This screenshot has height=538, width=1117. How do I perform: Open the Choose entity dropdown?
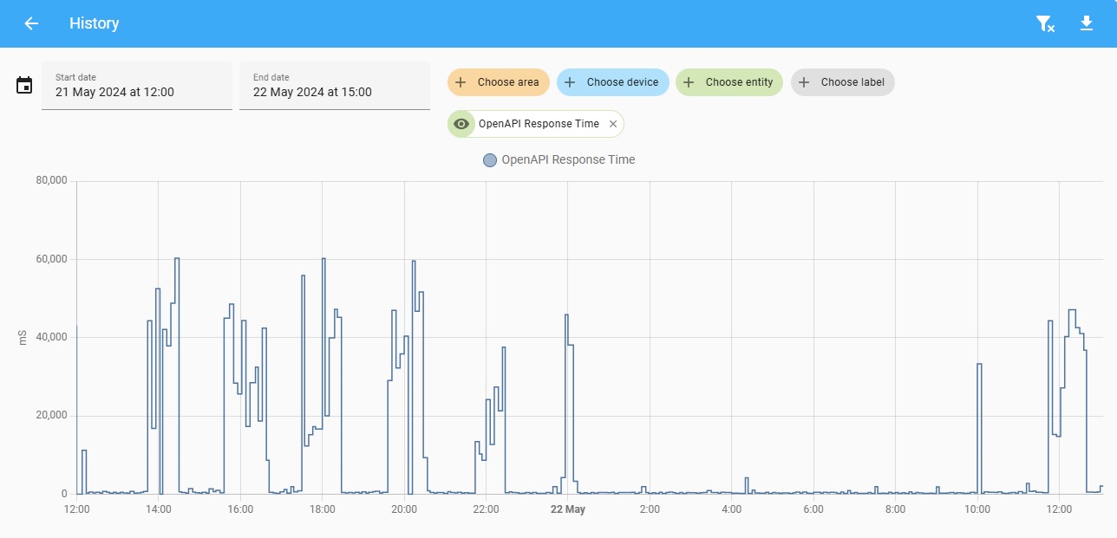(739, 82)
